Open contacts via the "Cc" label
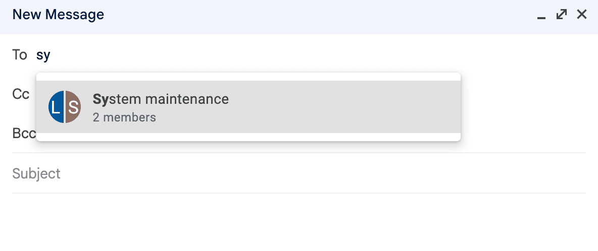This screenshot has height=251, width=598. click(21, 94)
